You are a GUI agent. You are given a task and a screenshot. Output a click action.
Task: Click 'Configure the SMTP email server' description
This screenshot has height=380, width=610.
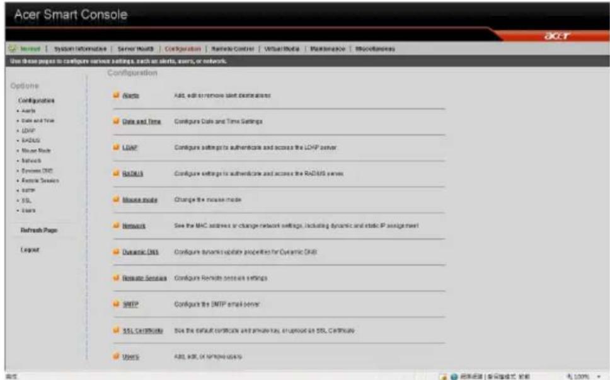(217, 304)
